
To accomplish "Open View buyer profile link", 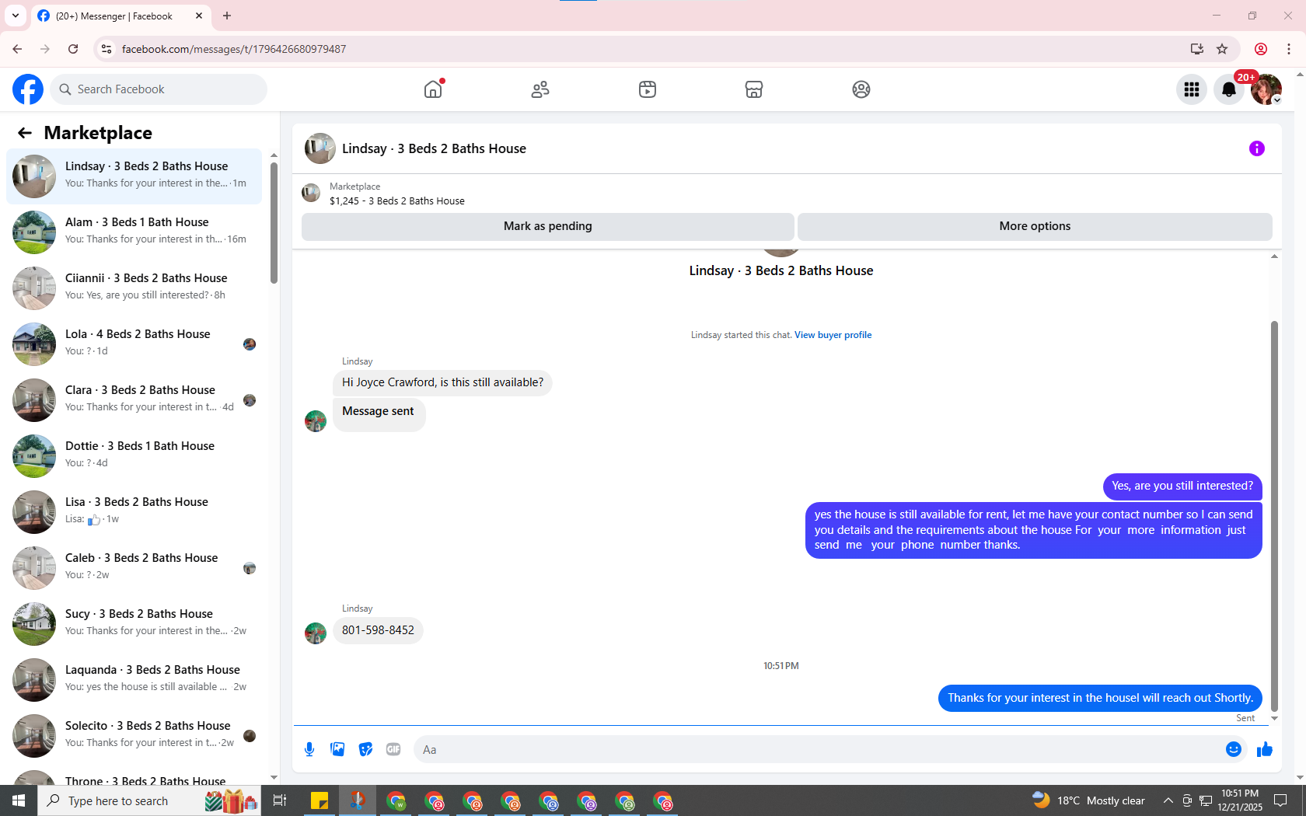I will click(x=833, y=335).
